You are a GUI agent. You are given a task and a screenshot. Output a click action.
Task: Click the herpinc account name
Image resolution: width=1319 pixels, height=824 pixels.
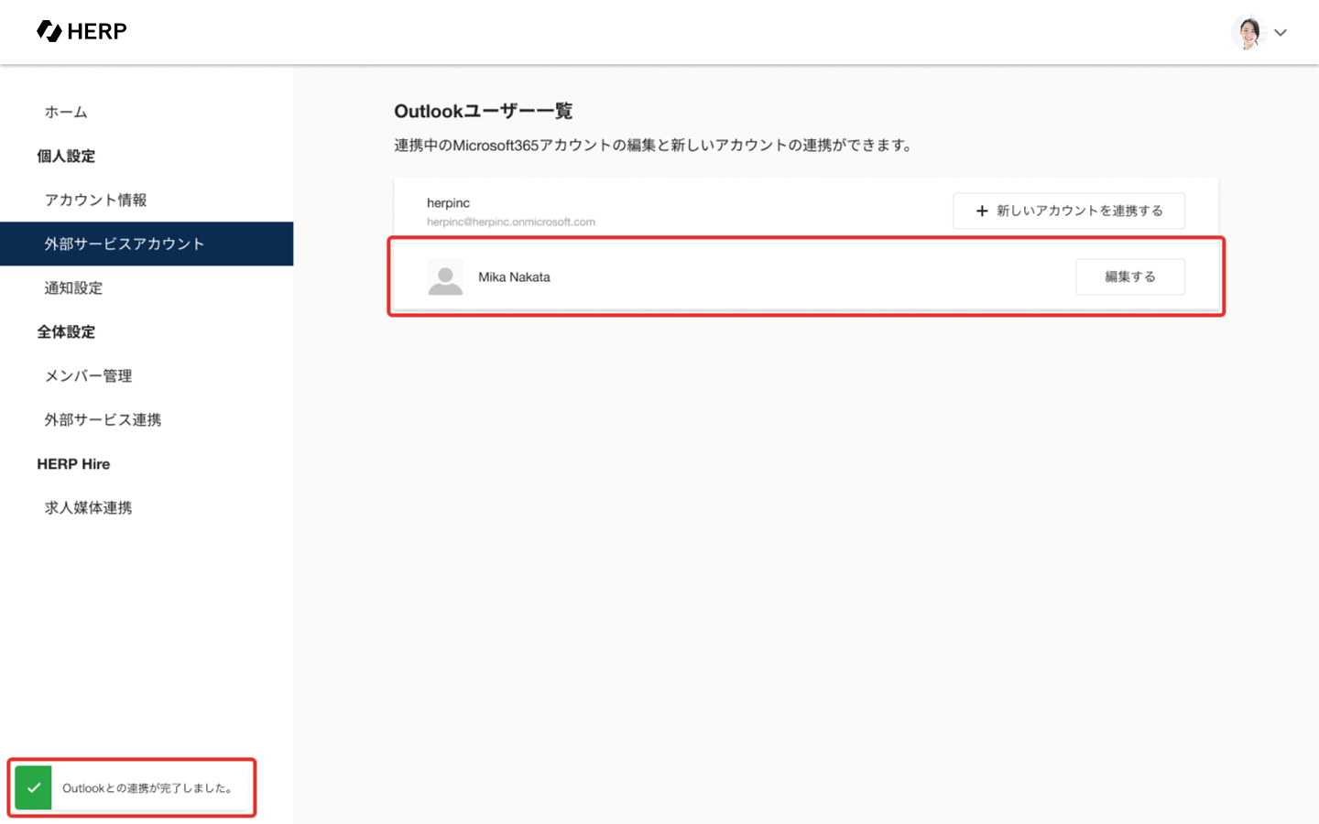coord(448,202)
